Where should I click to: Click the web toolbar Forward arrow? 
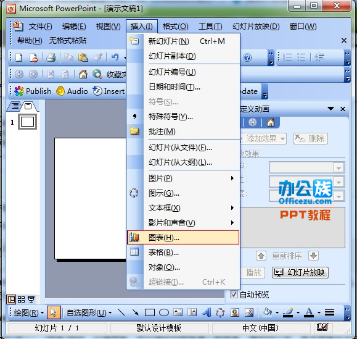click(33, 74)
